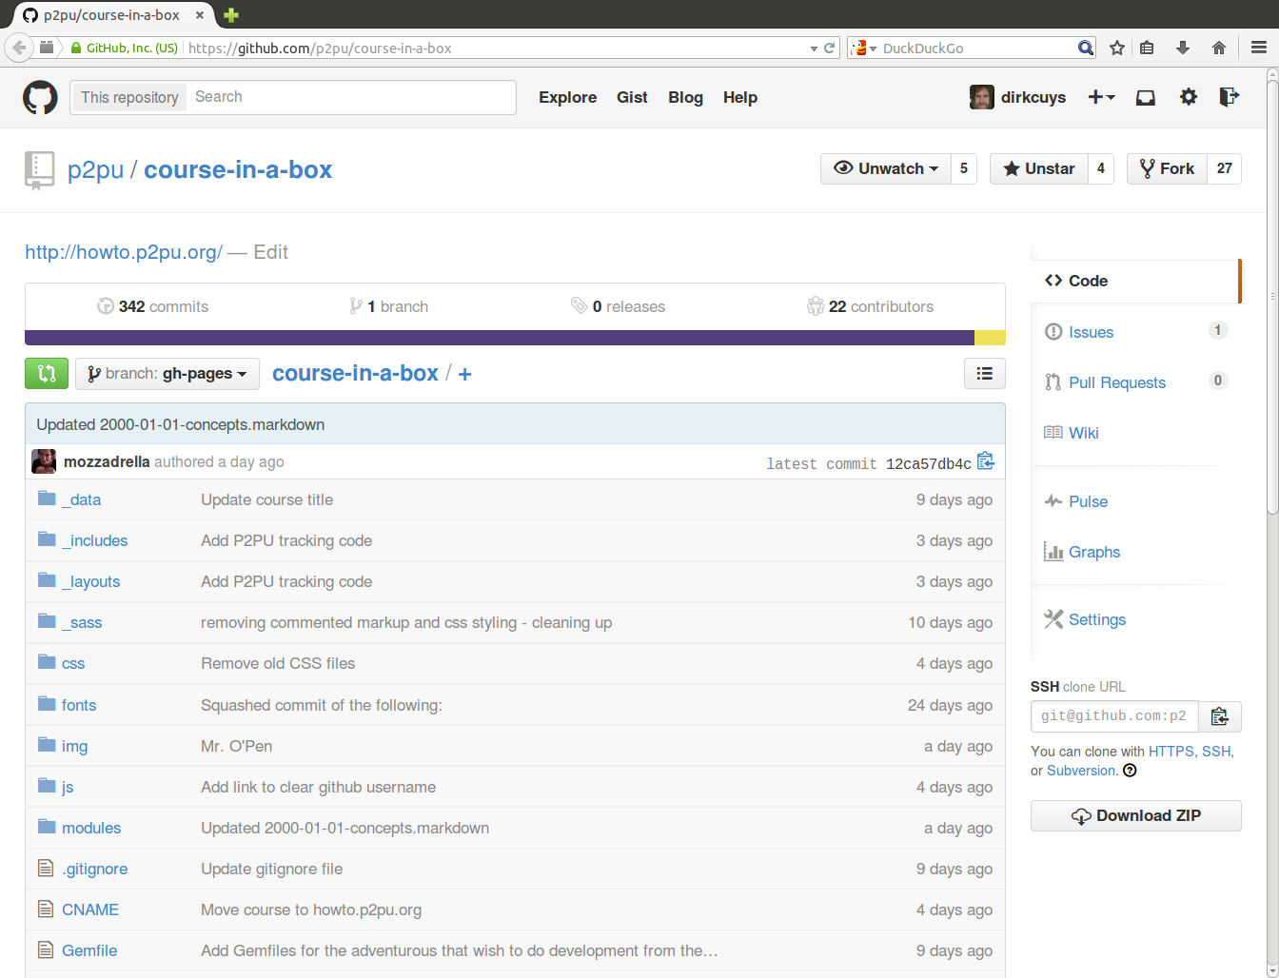View stargazers count 4
This screenshot has height=978, width=1279.
pos(1101,168)
